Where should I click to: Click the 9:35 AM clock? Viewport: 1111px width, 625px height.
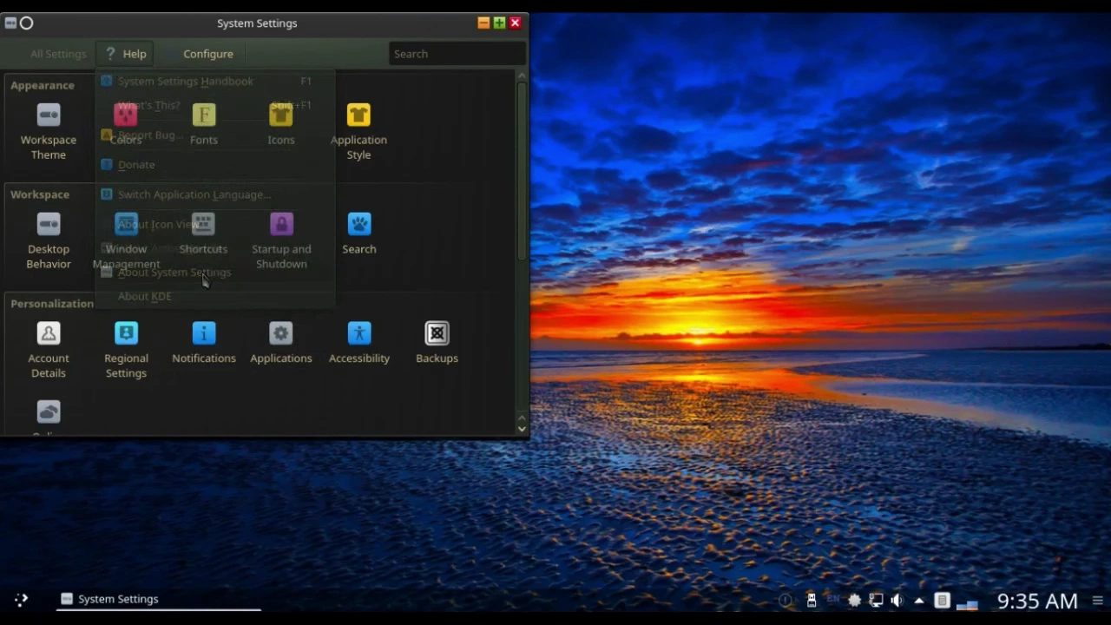click(1037, 601)
